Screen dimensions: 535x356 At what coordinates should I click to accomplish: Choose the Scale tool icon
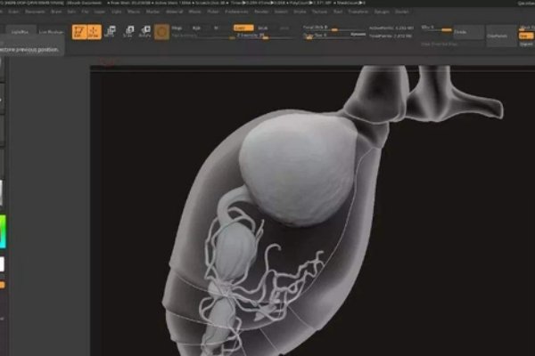click(x=128, y=32)
